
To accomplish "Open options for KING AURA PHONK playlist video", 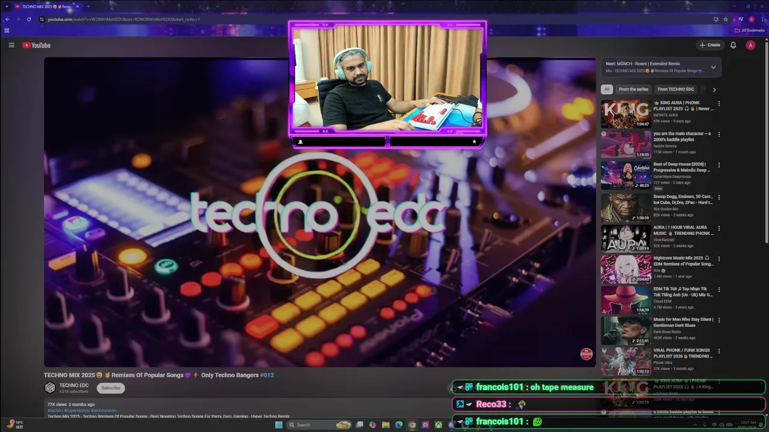I will (719, 103).
